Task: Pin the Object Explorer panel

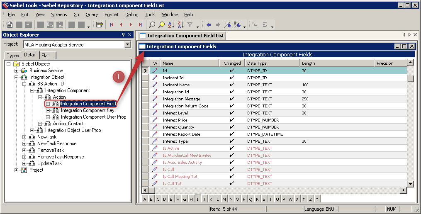Action: click(123, 35)
